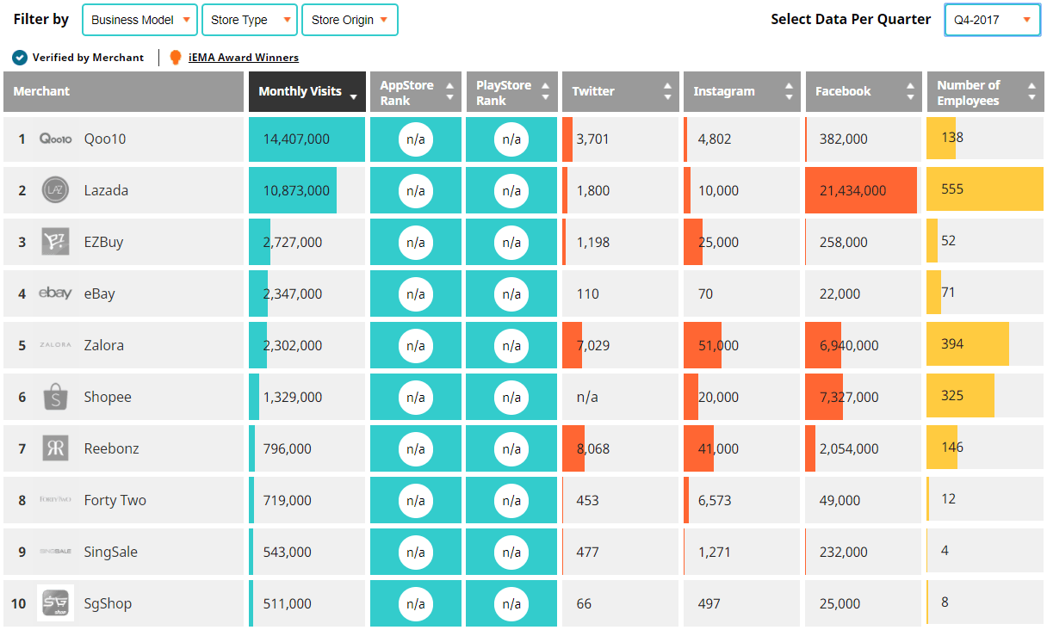This screenshot has width=1047, height=630.
Task: Click the Qoo10 merchant logo
Action: coord(55,139)
